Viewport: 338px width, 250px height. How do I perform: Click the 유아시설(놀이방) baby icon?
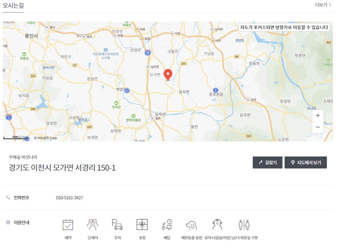(217, 225)
